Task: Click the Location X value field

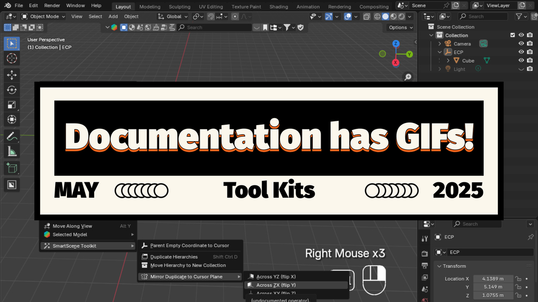Action: click(x=493, y=278)
